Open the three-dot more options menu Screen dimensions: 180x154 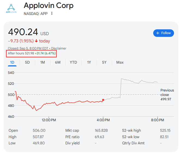52,13
